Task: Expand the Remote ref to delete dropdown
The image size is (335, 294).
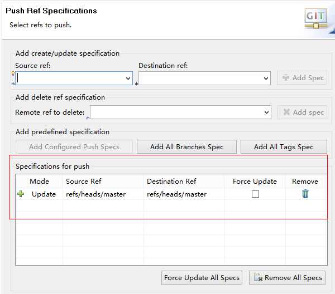Action: [266, 112]
